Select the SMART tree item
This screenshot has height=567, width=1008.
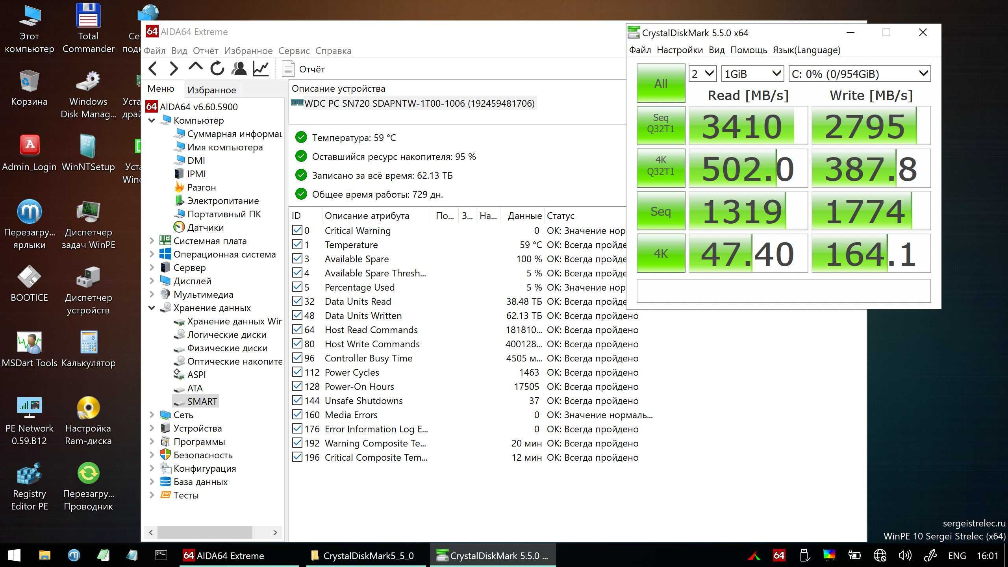(202, 401)
